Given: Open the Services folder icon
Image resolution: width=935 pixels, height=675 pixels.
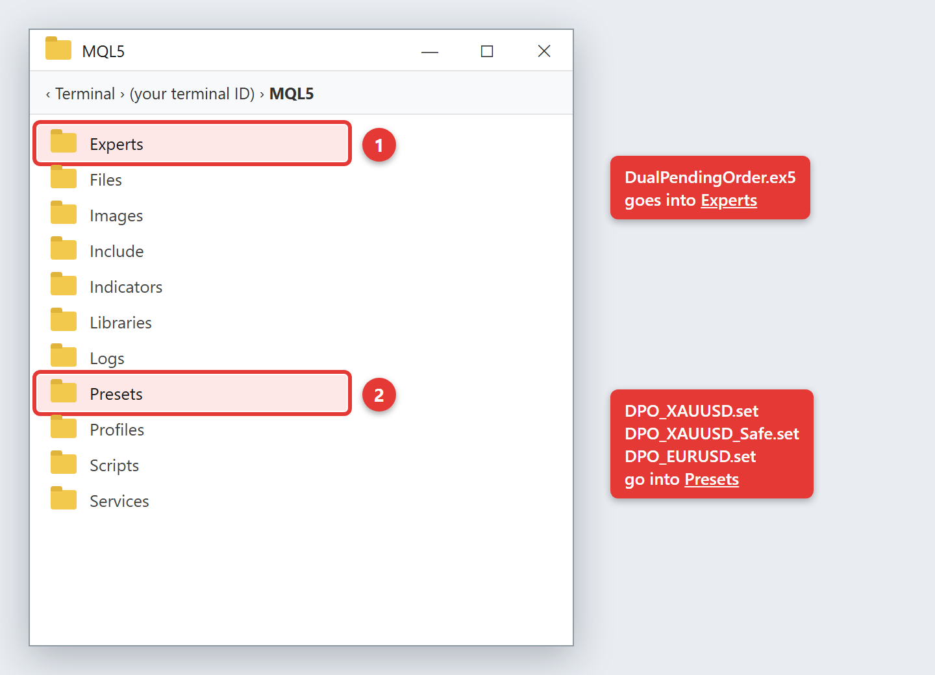Looking at the screenshot, I should 64,499.
